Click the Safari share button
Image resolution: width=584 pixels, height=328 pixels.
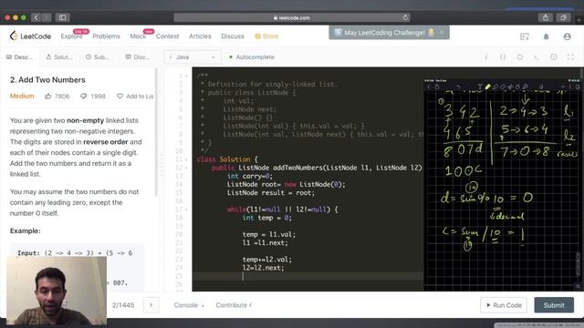tap(546, 17)
